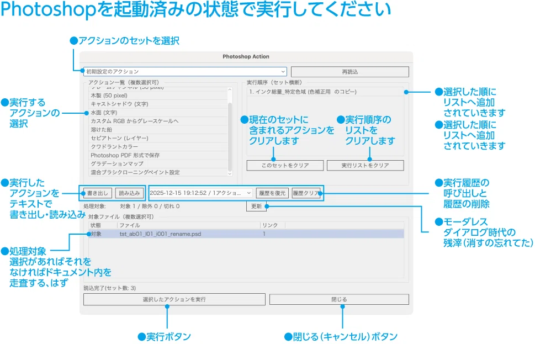Select tst_ab01_l01_i001_rename.psd file name
The width and height of the screenshot is (535, 344).
160,234
